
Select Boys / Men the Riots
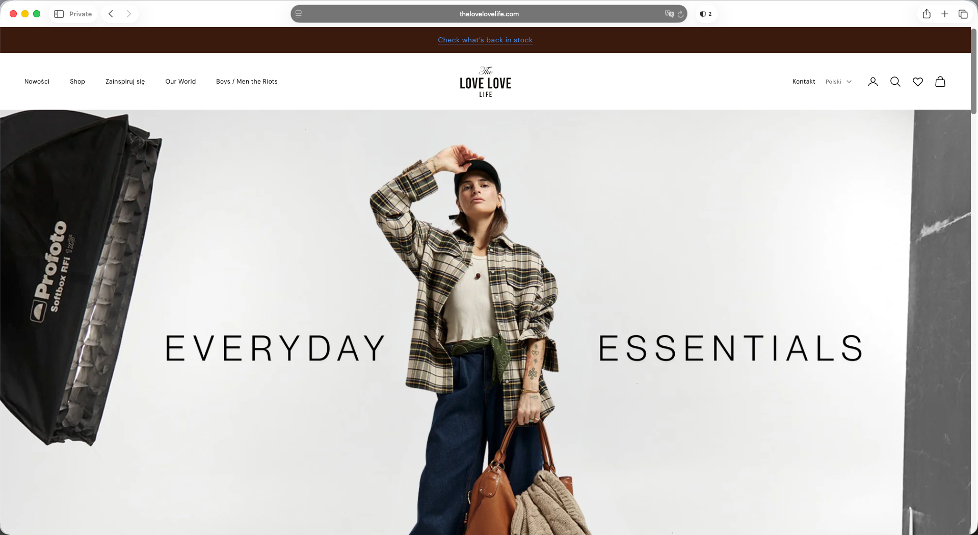(247, 82)
